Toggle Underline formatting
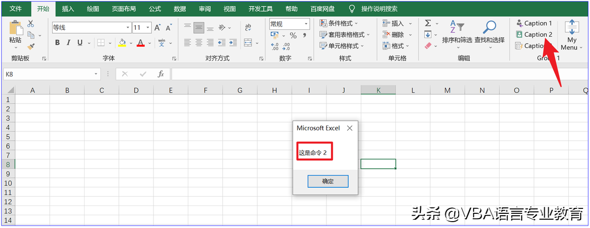The image size is (590, 228). coord(80,43)
